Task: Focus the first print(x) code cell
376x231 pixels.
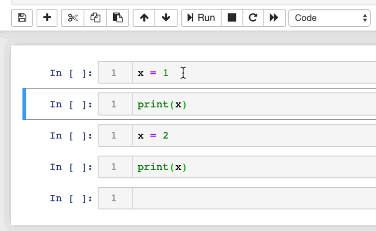Action: point(254,104)
